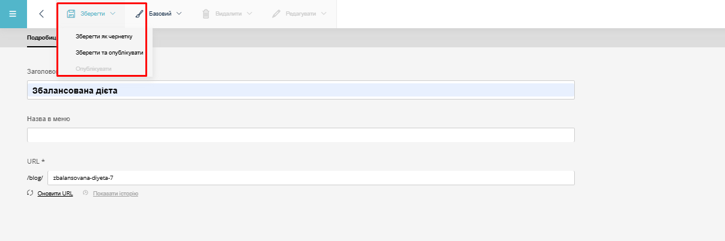Select Зберегти та опублікувати menu item
Viewport: 725px width, 241px height.
(109, 53)
